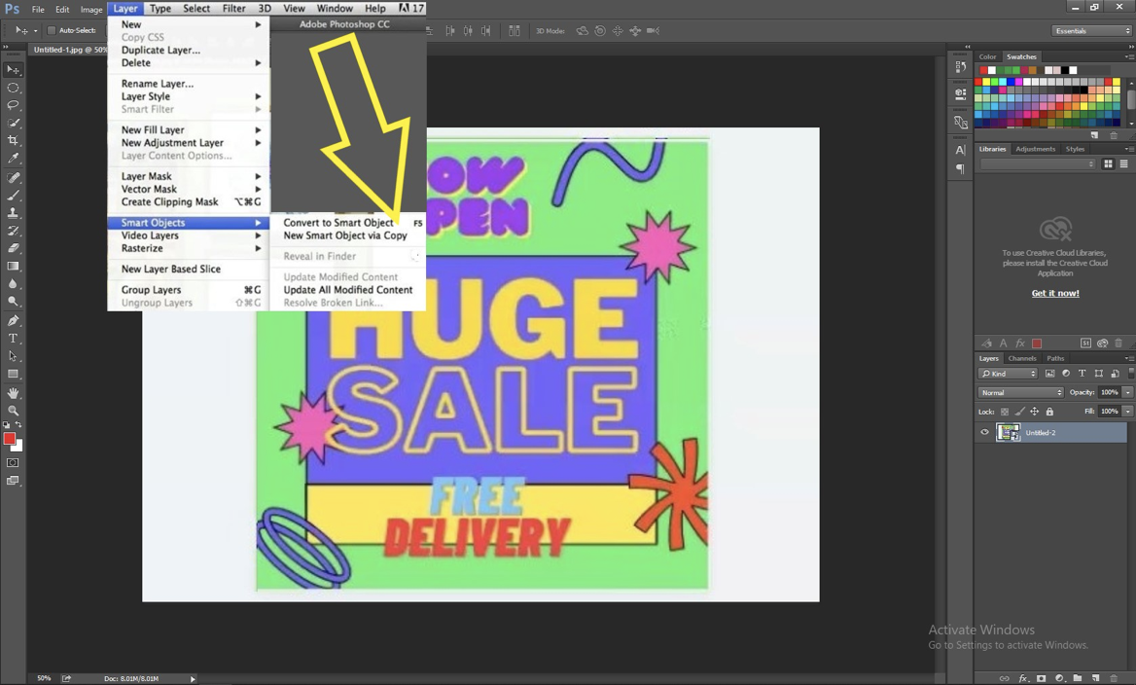
Task: Select the Healing Brush tool
Action: pyautogui.click(x=13, y=178)
